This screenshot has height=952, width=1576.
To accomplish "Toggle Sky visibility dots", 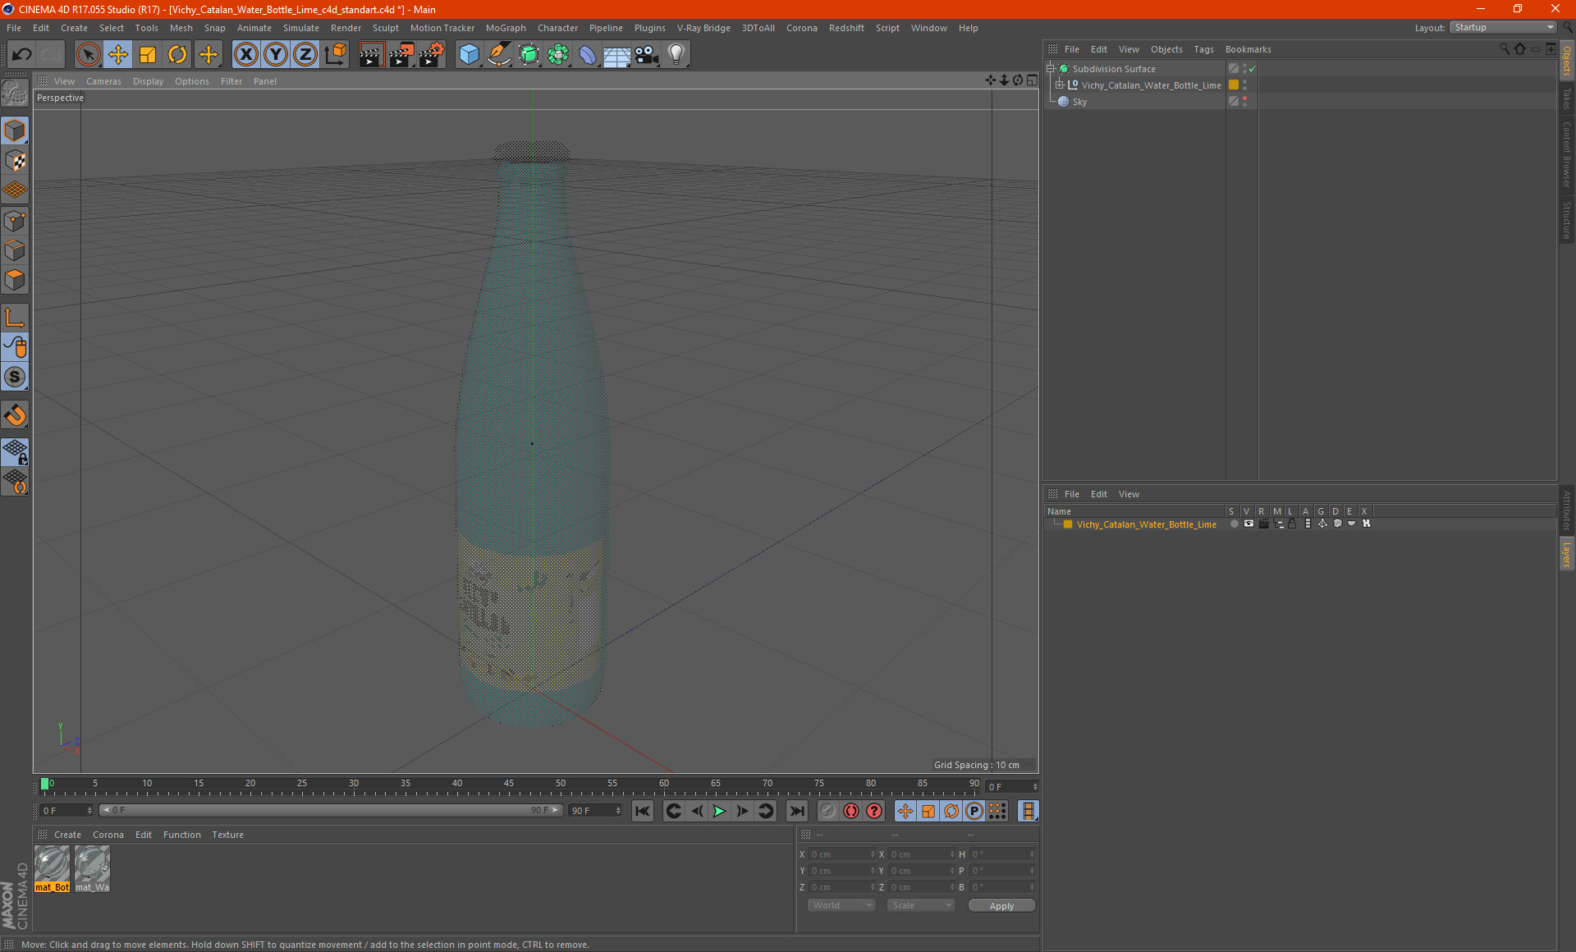I will 1245,101.
